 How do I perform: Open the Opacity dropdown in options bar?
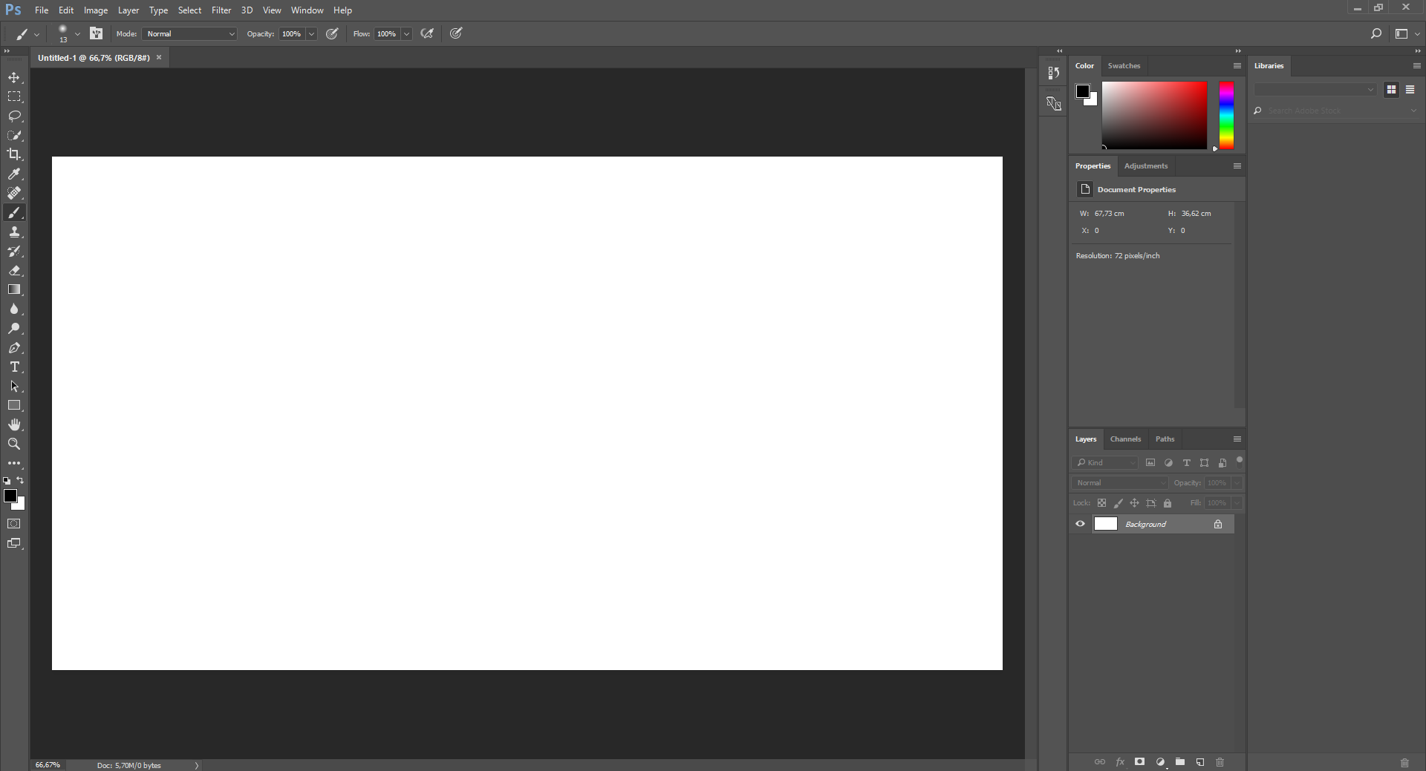pyautogui.click(x=310, y=34)
